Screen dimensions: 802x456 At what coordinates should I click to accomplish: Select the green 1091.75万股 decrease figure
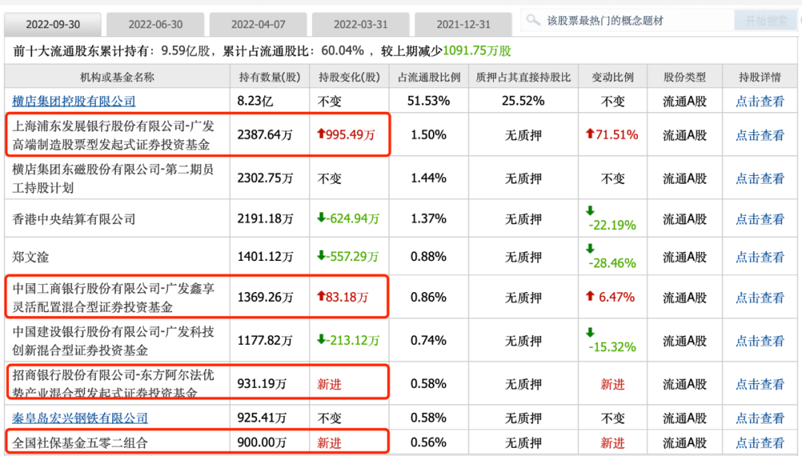(x=477, y=51)
